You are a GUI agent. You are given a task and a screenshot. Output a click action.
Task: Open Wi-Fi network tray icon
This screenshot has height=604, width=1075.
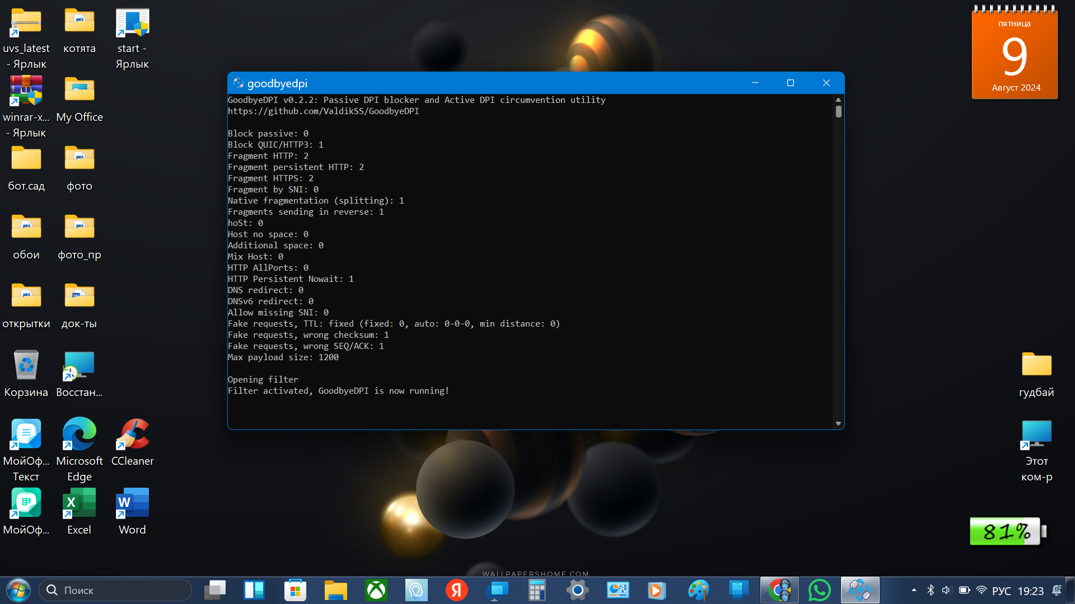[x=981, y=590]
